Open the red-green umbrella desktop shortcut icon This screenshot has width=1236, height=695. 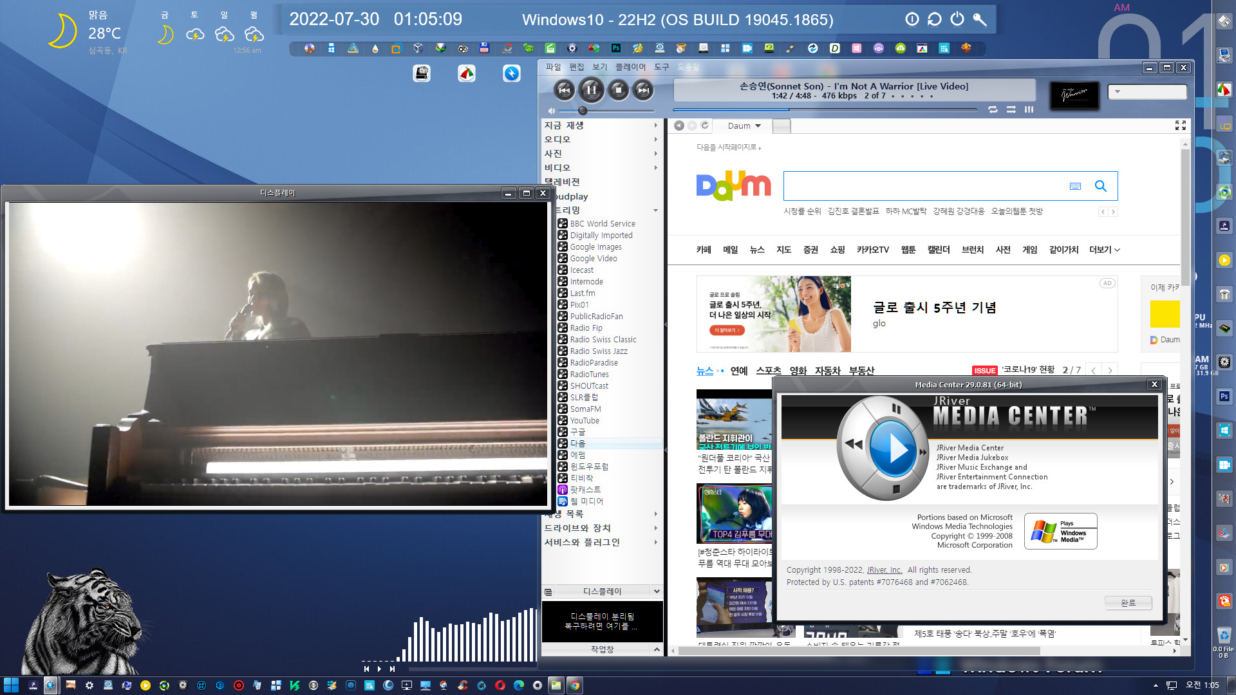pyautogui.click(x=467, y=73)
